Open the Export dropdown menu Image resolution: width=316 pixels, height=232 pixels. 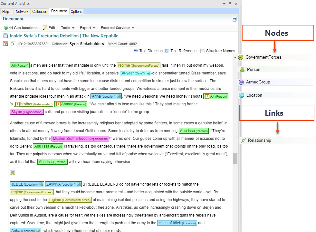click(87, 28)
